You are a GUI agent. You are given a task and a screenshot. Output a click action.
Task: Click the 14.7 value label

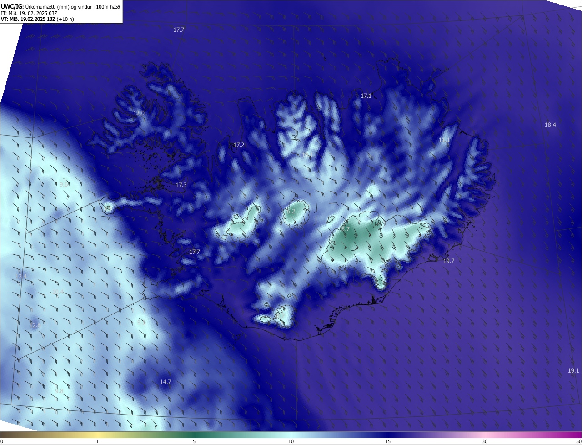(x=166, y=382)
